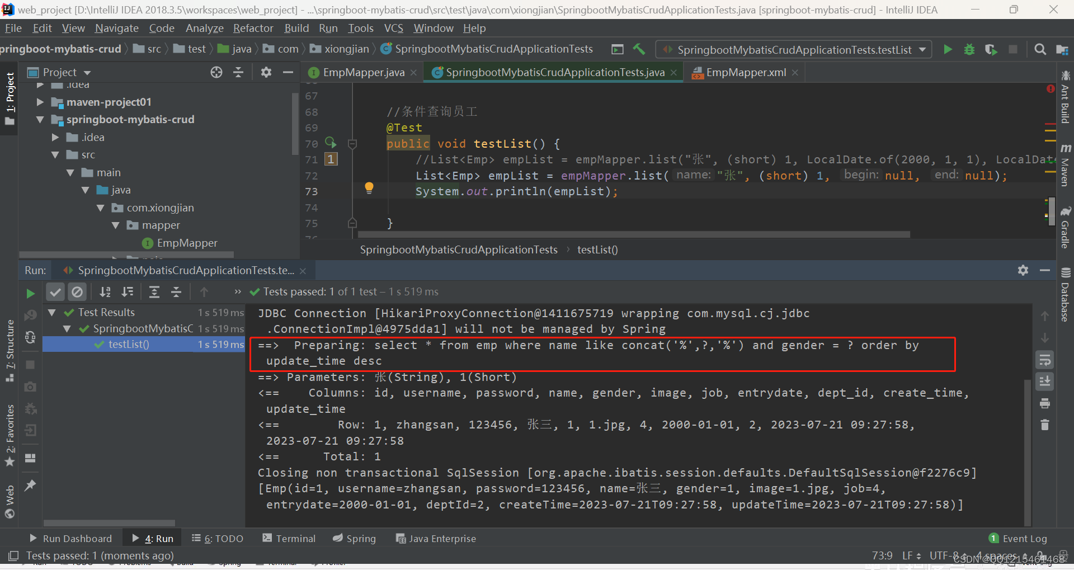The height and width of the screenshot is (570, 1074).
Task: Show more Run toolbar actions chevron
Action: (x=238, y=291)
